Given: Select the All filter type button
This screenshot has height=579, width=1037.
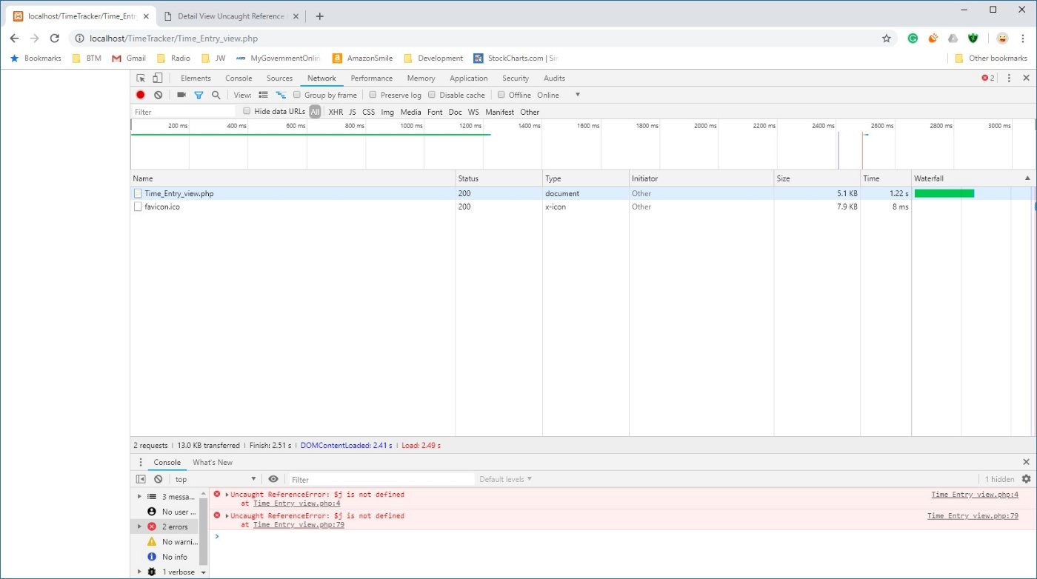Looking at the screenshot, I should pos(315,112).
